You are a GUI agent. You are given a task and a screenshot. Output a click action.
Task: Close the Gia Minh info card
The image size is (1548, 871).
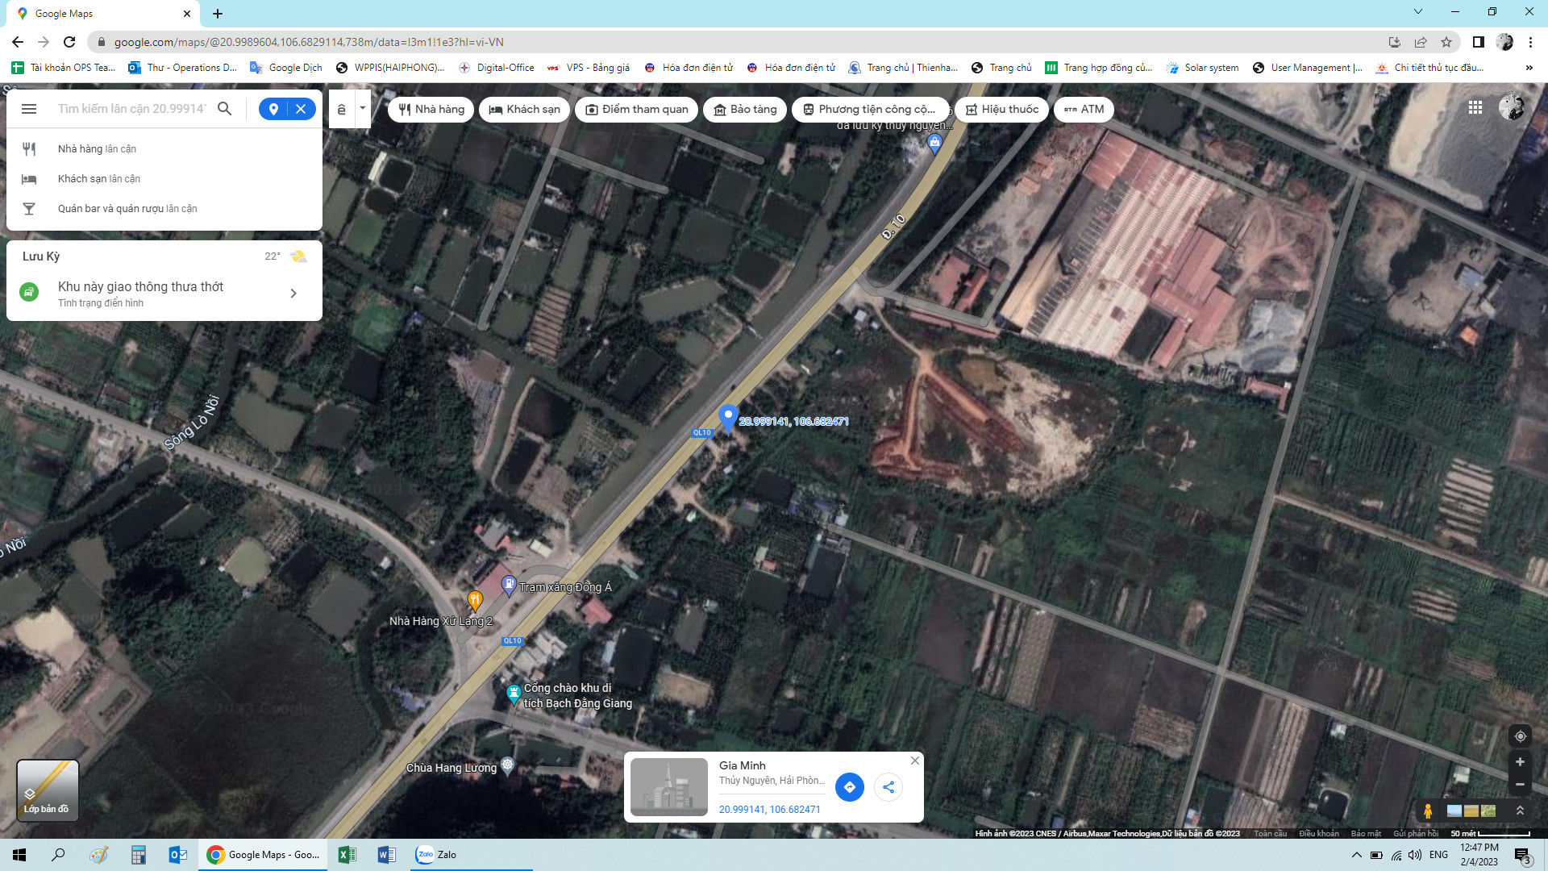[915, 761]
